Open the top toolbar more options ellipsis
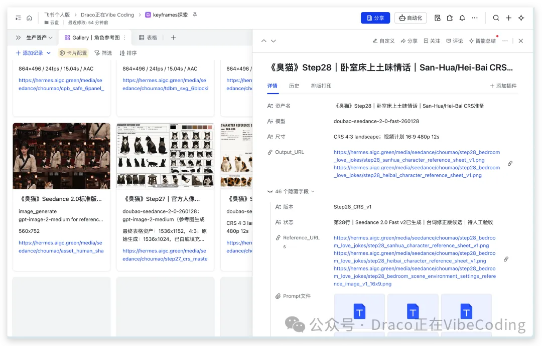The image size is (542, 346). [x=475, y=18]
